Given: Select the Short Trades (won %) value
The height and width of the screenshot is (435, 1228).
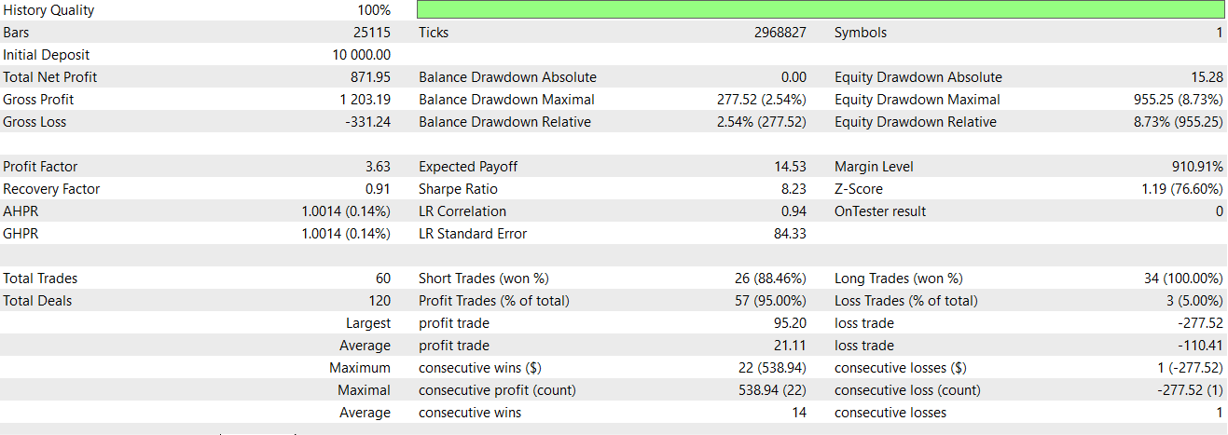Looking at the screenshot, I should tap(770, 279).
